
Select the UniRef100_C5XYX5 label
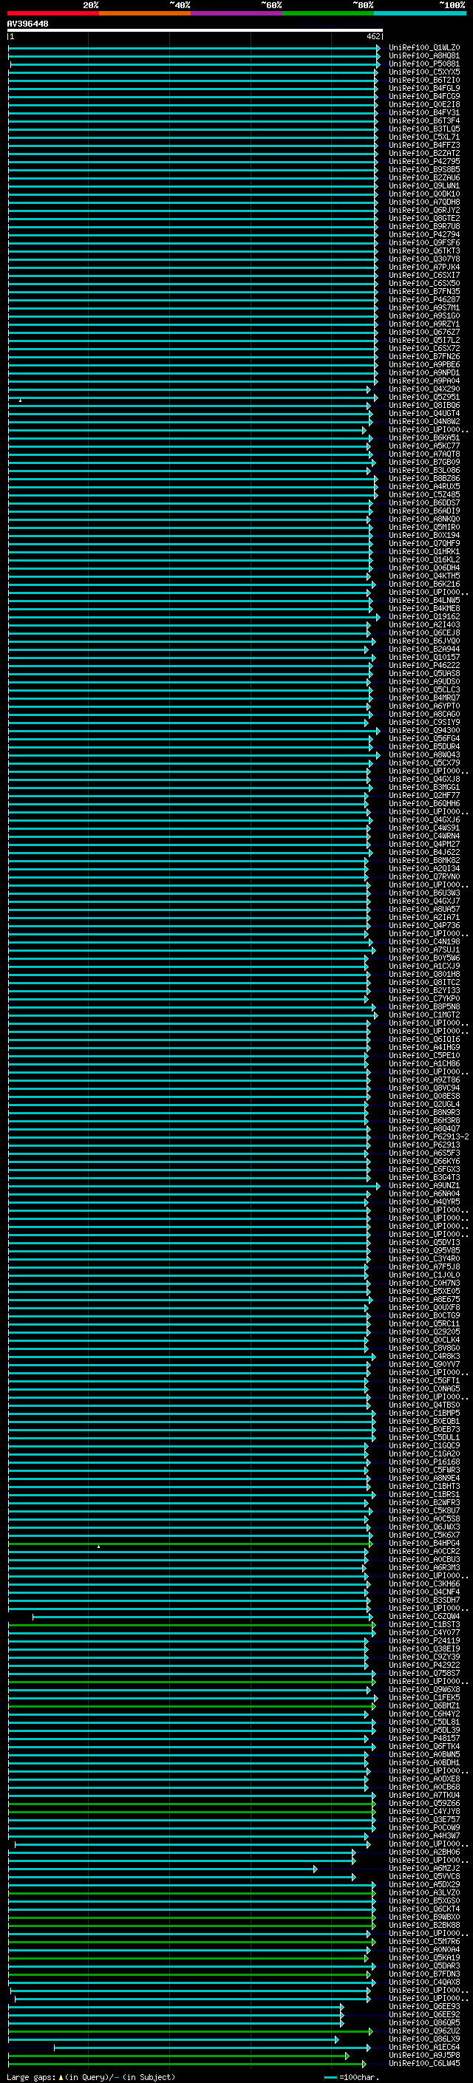(424, 72)
